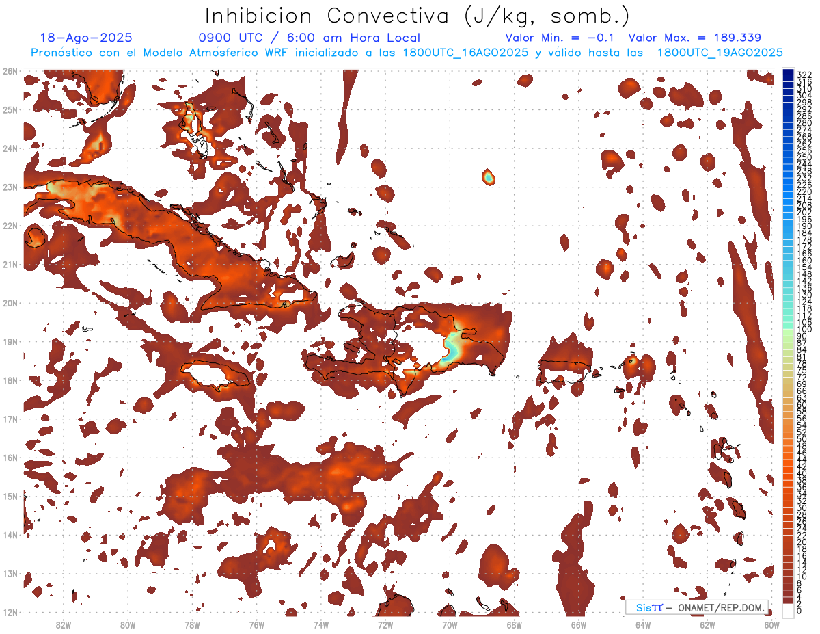Click the '1800UTC_19AGO2025' valid-until timestamp
820x634 pixels.
(720, 53)
